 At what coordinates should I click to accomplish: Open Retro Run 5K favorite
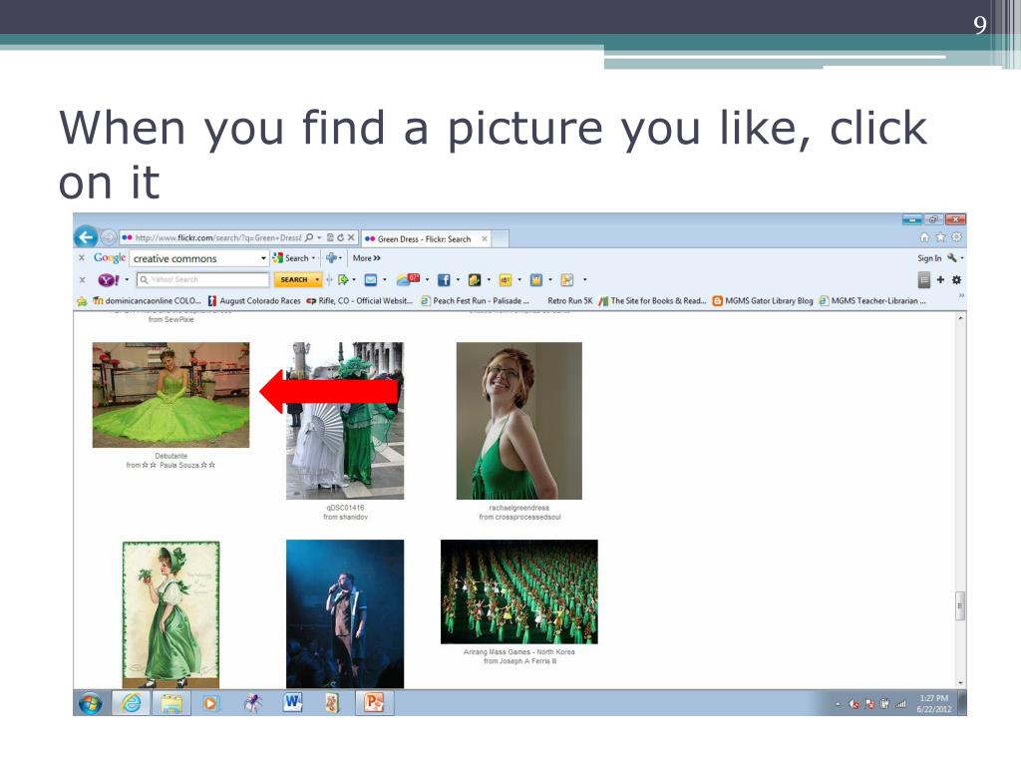point(569,301)
